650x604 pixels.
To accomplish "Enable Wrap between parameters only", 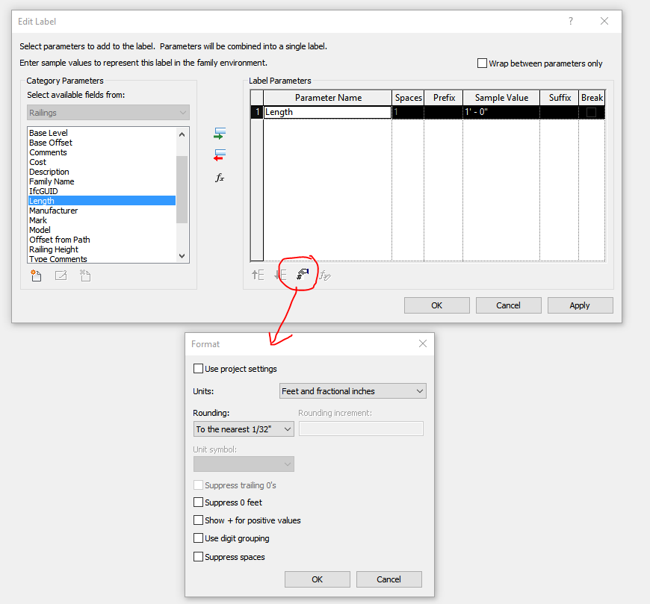I will 482,63.
